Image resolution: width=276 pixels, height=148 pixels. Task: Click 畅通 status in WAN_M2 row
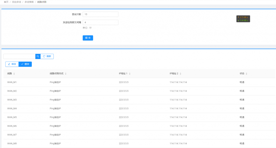tap(242, 91)
